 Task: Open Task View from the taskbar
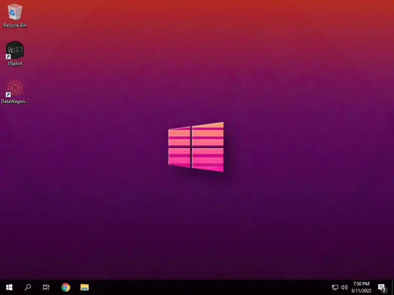(x=46, y=287)
